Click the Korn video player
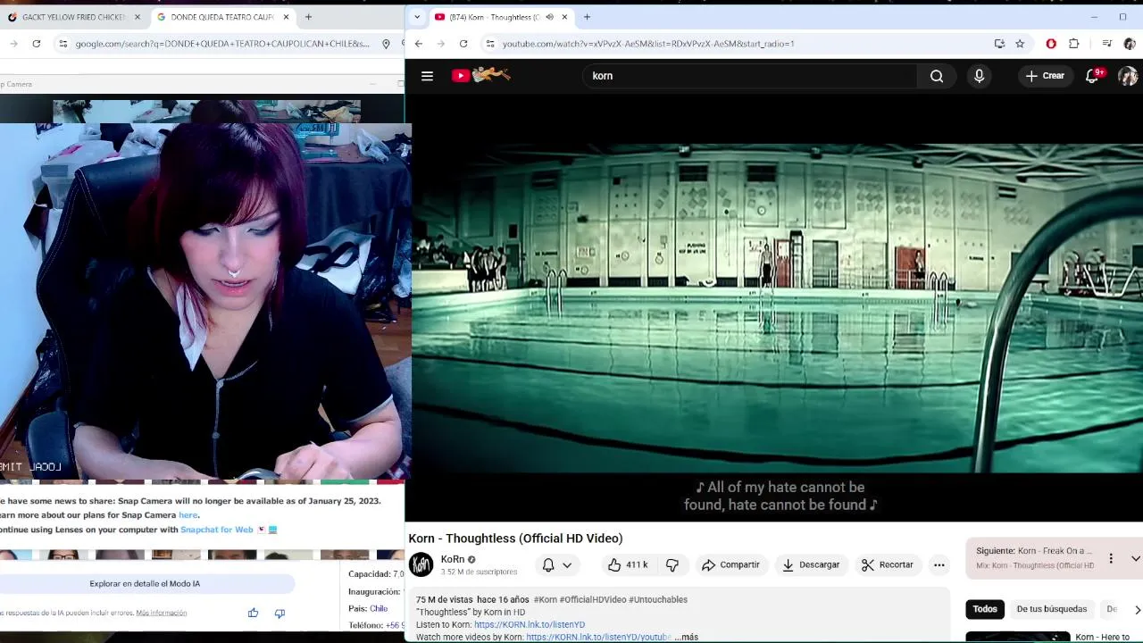 click(774, 308)
